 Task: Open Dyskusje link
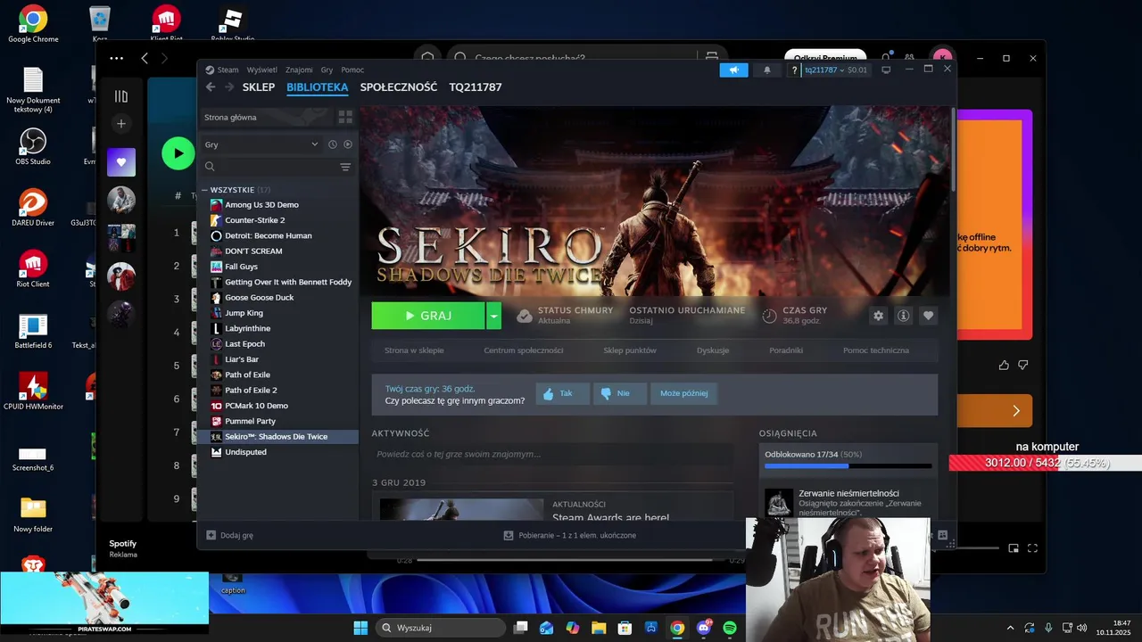(x=713, y=350)
